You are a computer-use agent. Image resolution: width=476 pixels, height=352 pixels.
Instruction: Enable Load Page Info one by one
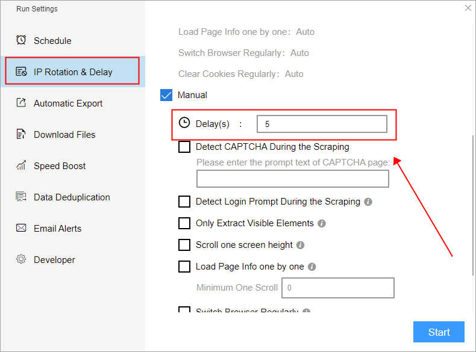[184, 267]
